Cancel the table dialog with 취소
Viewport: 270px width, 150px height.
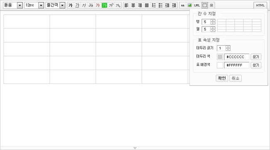pos(236,78)
